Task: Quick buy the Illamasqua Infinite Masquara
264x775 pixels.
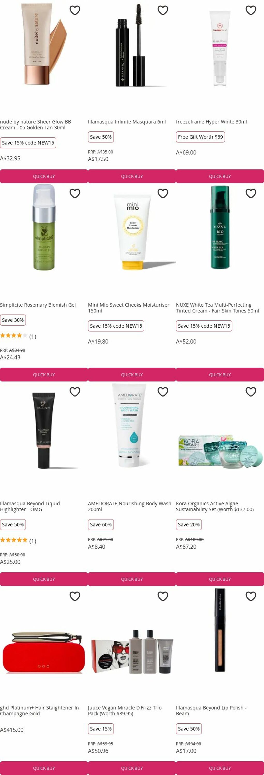Action: coord(132,176)
